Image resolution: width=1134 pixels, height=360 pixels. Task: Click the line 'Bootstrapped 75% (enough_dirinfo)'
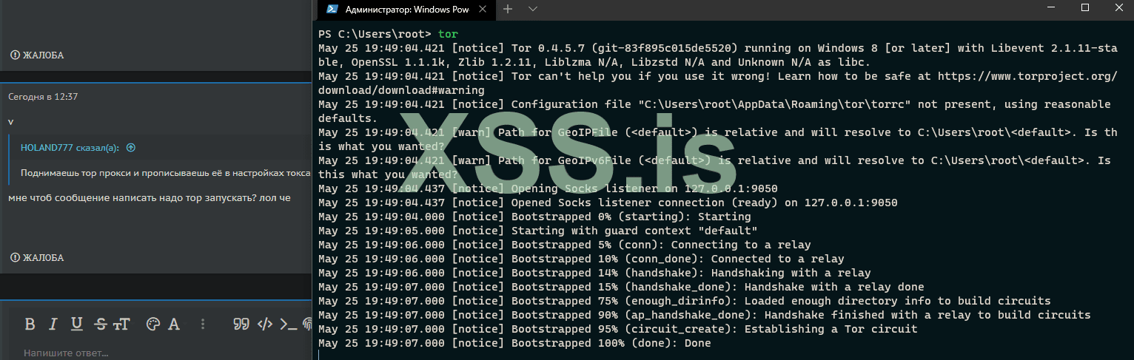tap(685, 301)
